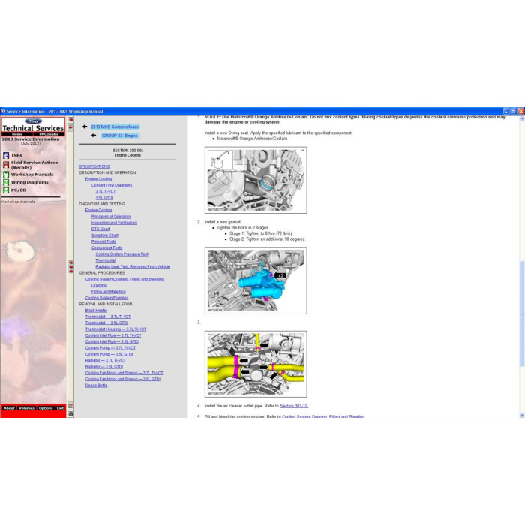Click the Field Service Actions (Recalls) icon
The image size is (525, 525).
6,164
